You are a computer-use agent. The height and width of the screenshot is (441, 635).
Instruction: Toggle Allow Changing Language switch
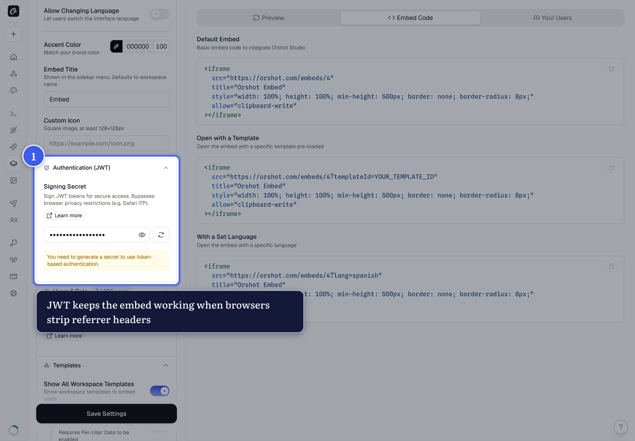pos(160,14)
